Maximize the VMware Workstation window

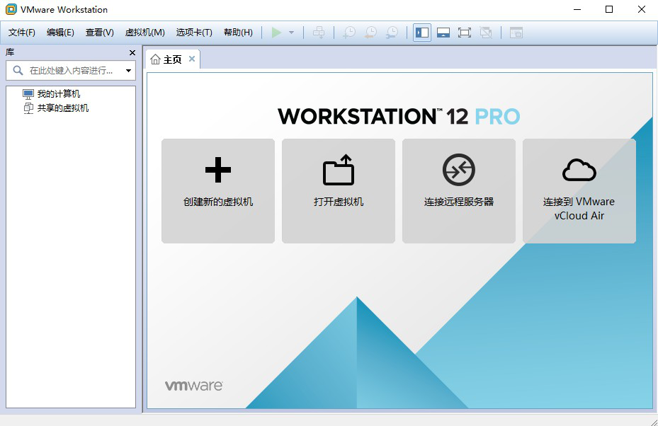[x=609, y=9]
